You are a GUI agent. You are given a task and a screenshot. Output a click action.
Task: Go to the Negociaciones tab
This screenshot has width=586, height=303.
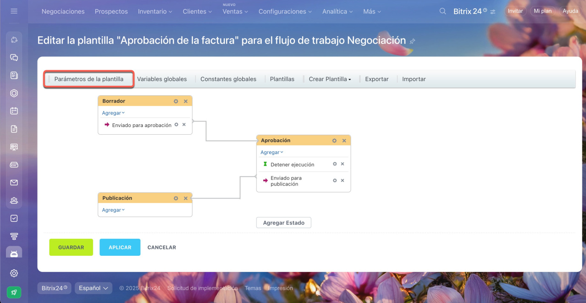coord(63,11)
